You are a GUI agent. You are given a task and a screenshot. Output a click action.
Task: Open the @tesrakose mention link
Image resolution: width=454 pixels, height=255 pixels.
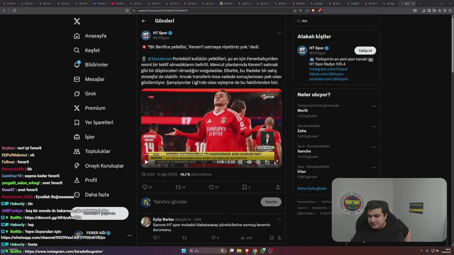point(159,59)
